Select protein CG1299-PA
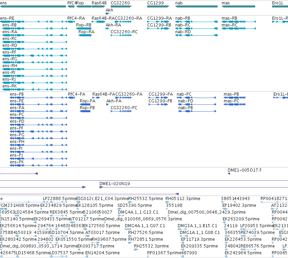 (x=158, y=98)
